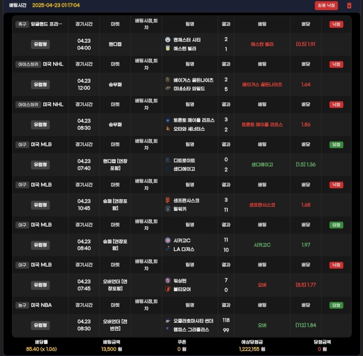
Task: Click 유럽형 badge in Manchester City row
Action: coord(40,44)
